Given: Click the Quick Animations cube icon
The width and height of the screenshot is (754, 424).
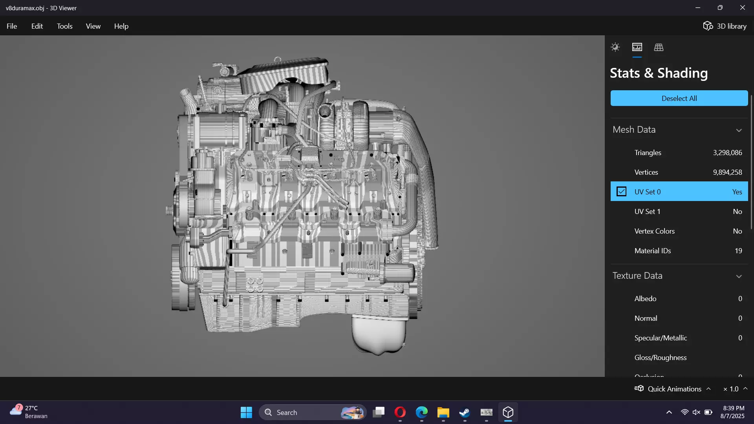Looking at the screenshot, I should [639, 388].
